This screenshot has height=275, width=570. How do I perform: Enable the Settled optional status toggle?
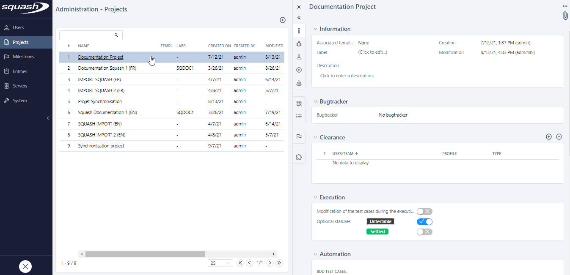(x=424, y=231)
